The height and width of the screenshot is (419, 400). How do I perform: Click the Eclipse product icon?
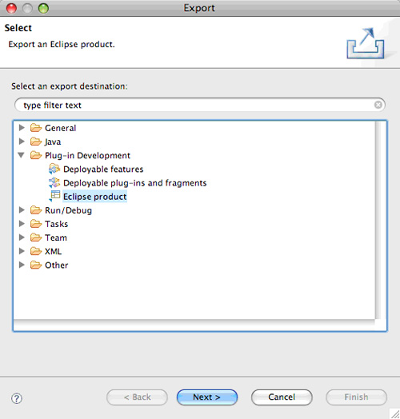pyautogui.click(x=55, y=196)
